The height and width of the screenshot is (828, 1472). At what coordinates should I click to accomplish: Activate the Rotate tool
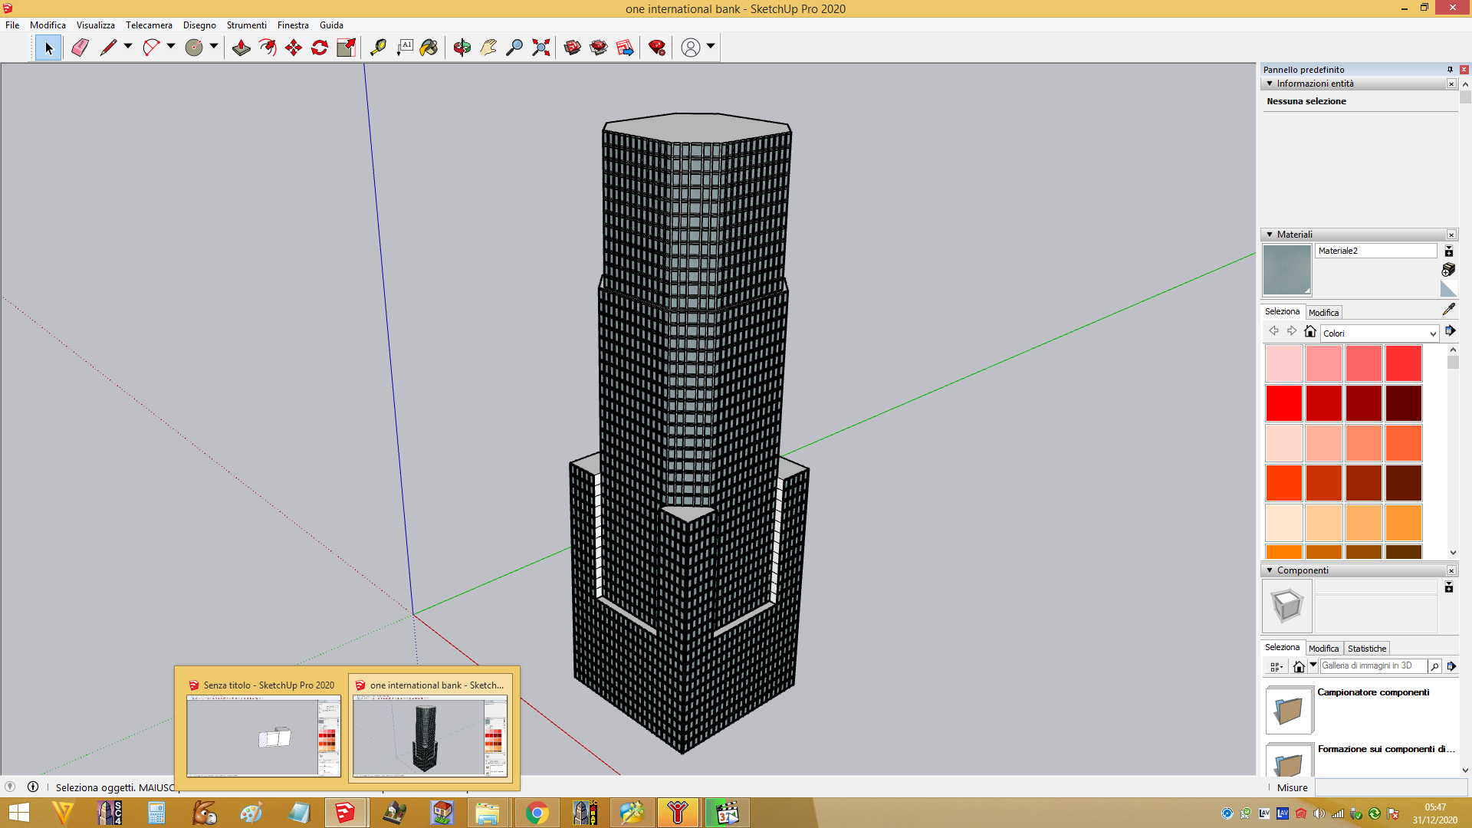pos(319,48)
